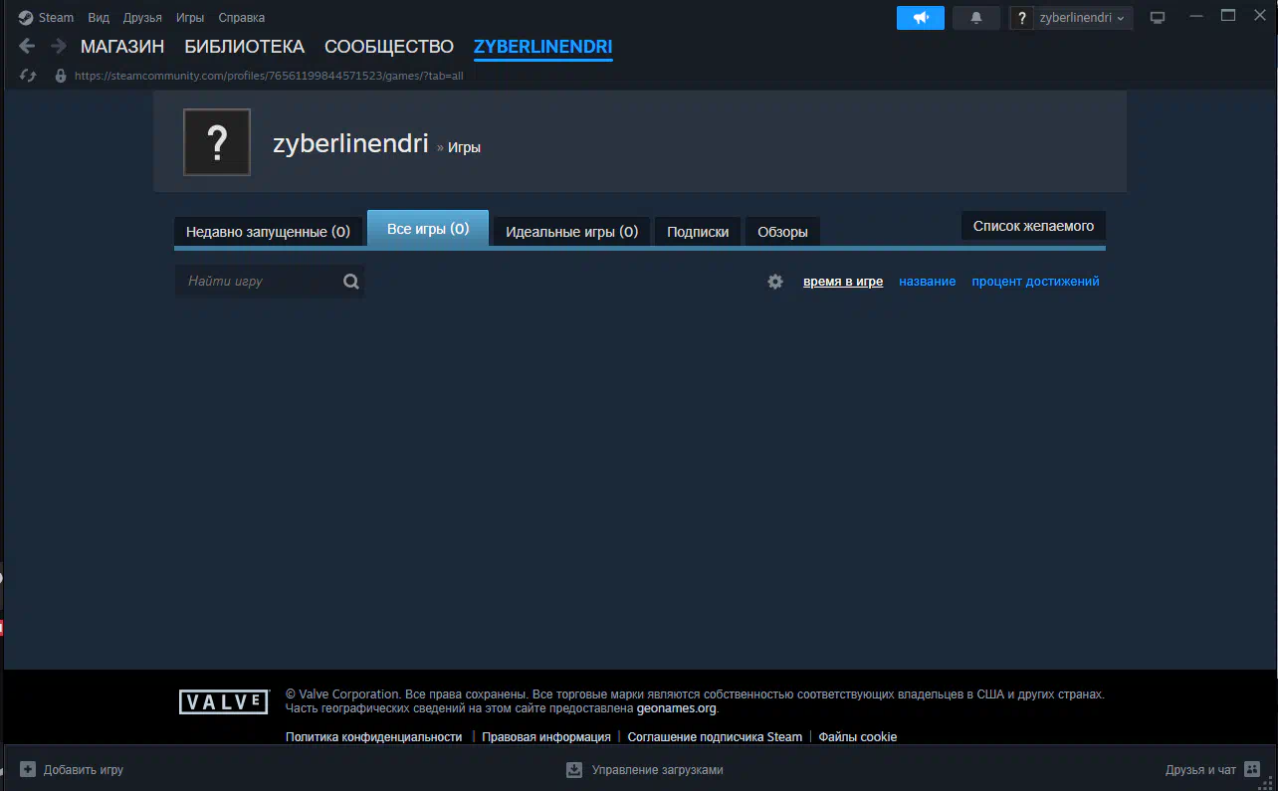The height and width of the screenshot is (791, 1278).
Task: Click the back navigation arrow
Action: click(x=27, y=46)
